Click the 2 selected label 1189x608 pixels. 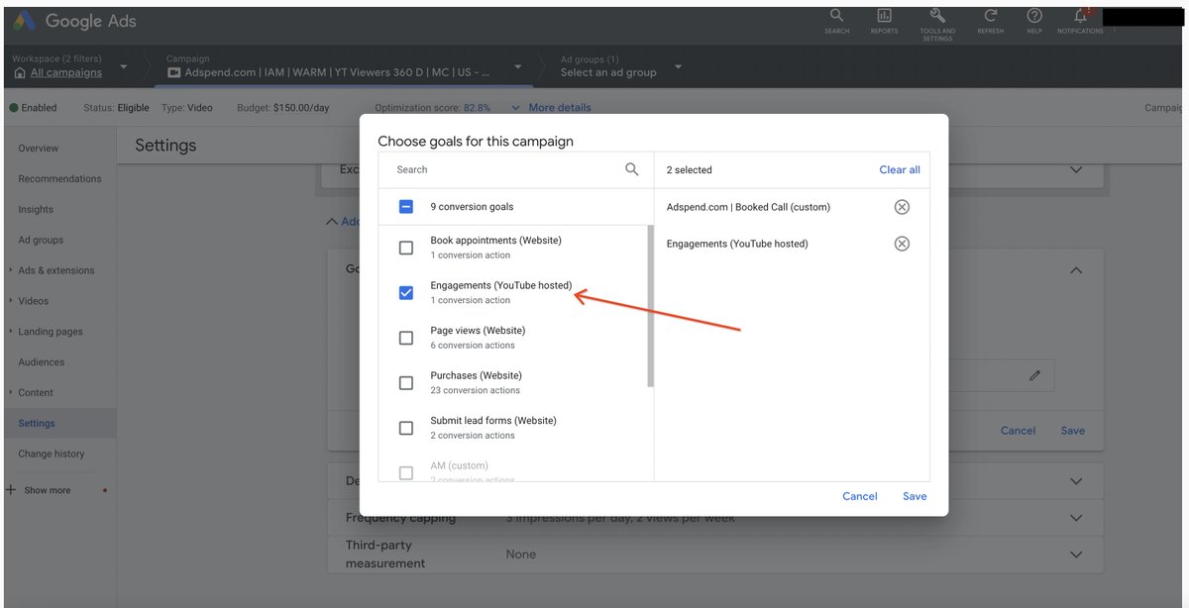pyautogui.click(x=690, y=170)
